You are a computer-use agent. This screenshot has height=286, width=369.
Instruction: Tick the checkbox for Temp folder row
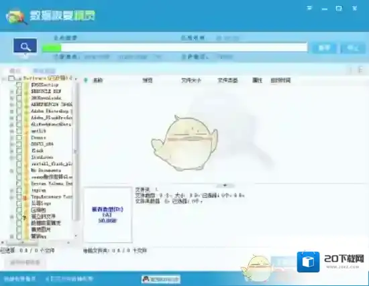19,196
